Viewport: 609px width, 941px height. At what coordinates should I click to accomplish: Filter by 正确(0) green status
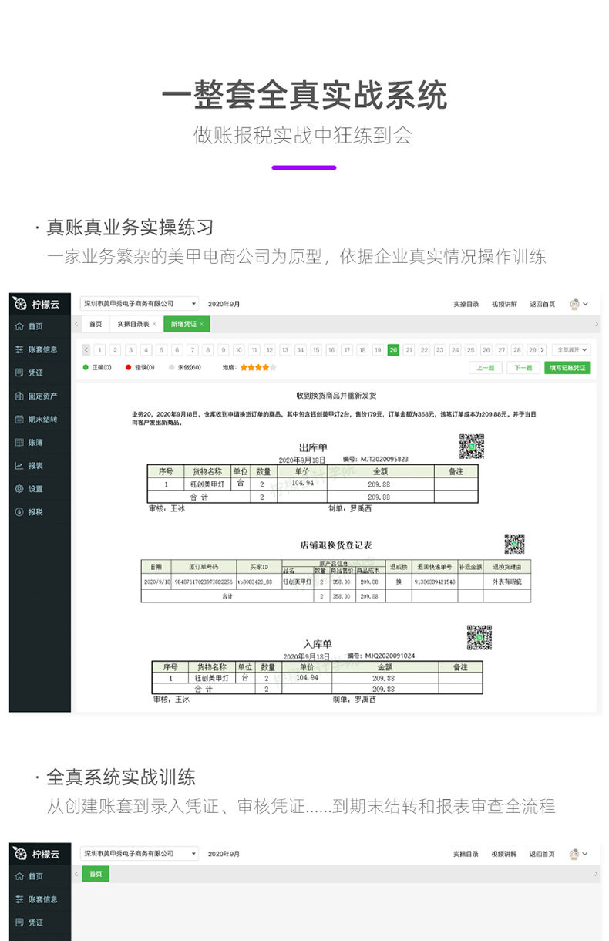click(x=97, y=368)
